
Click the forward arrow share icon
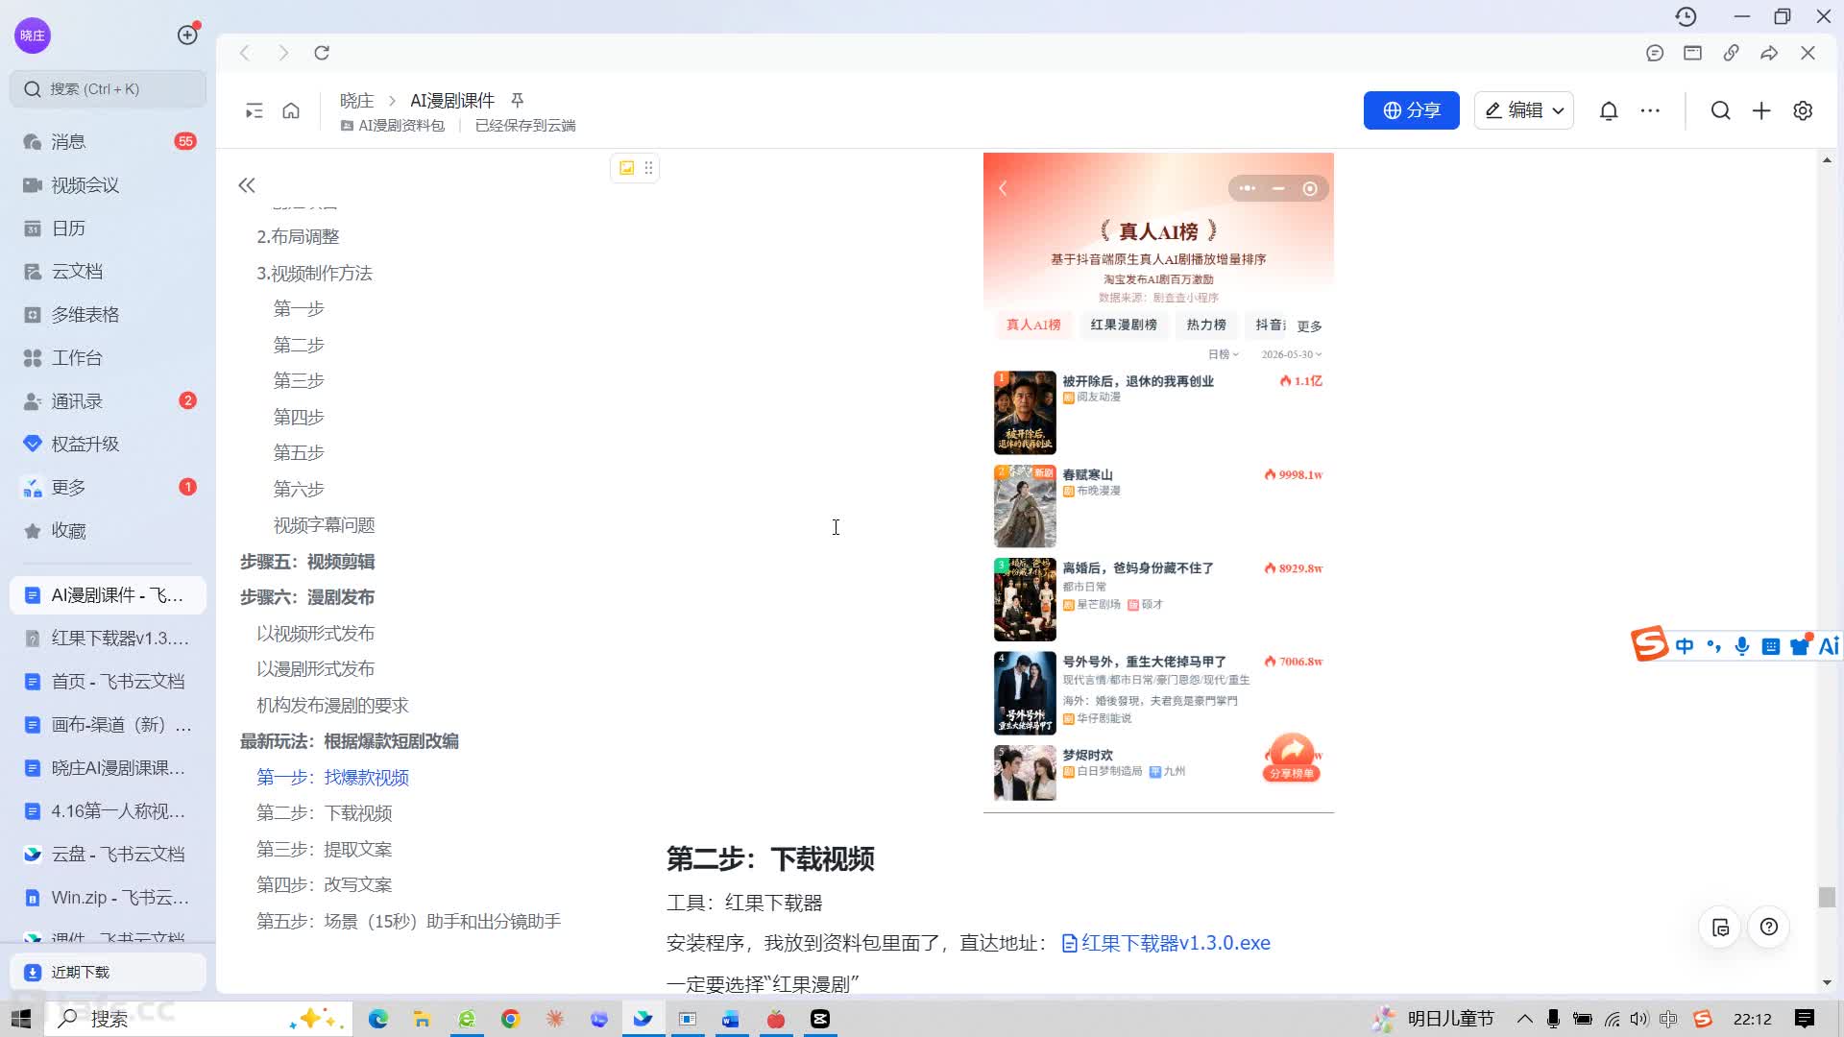coord(1769,53)
